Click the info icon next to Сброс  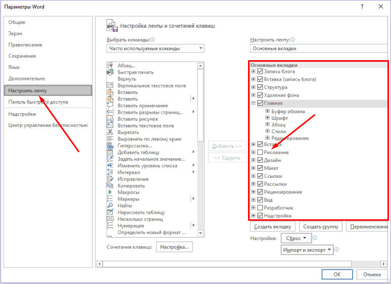point(315,238)
